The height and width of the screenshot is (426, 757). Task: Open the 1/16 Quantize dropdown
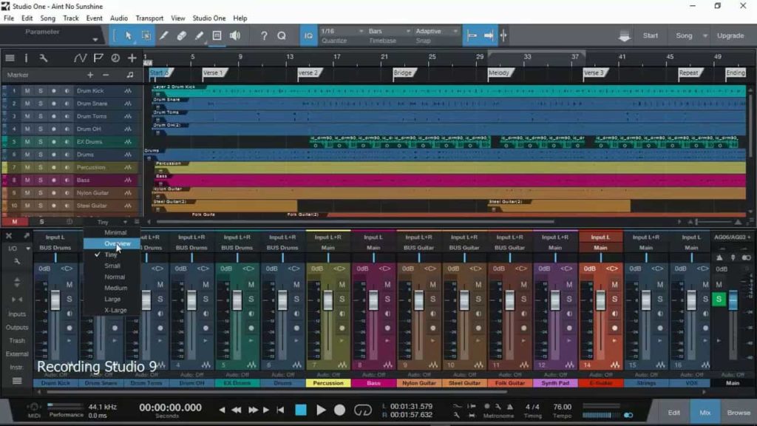click(342, 31)
